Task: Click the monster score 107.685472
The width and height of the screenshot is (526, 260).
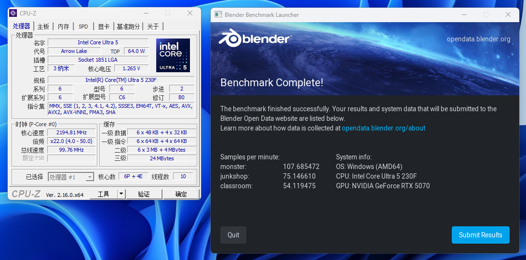Action: point(301,167)
